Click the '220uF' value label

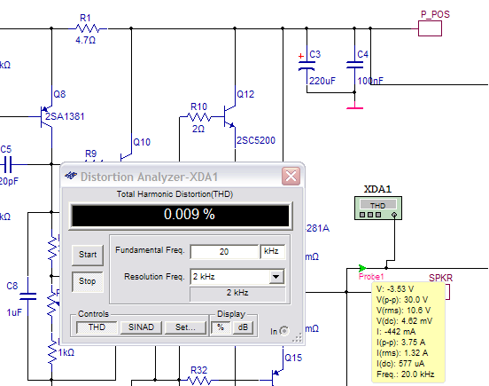[322, 82]
